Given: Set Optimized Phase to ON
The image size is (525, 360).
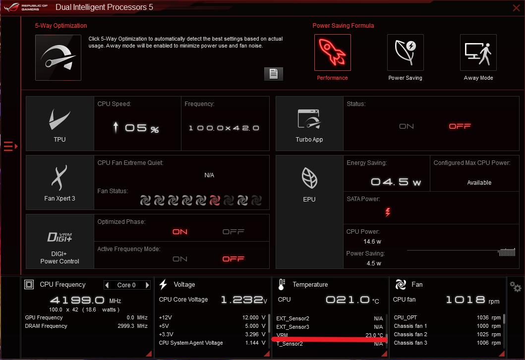Looking at the screenshot, I should click(180, 232).
